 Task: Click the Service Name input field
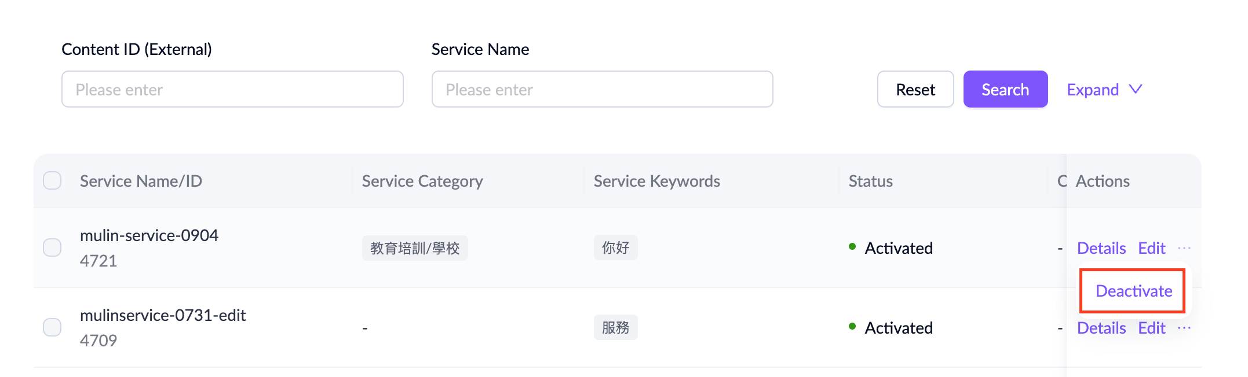601,89
